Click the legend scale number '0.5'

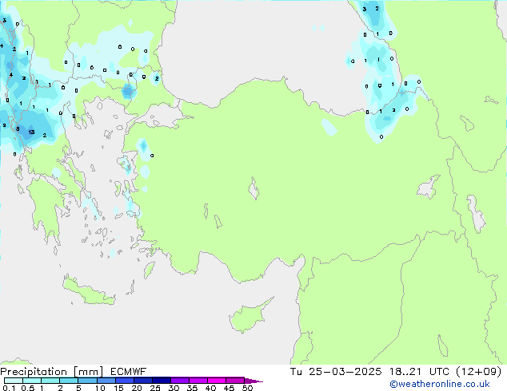[27, 388]
